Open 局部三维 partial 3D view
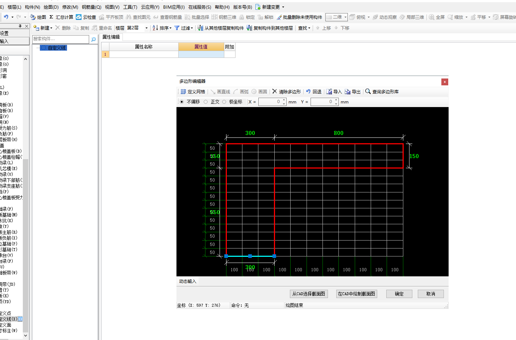 tap(412, 17)
